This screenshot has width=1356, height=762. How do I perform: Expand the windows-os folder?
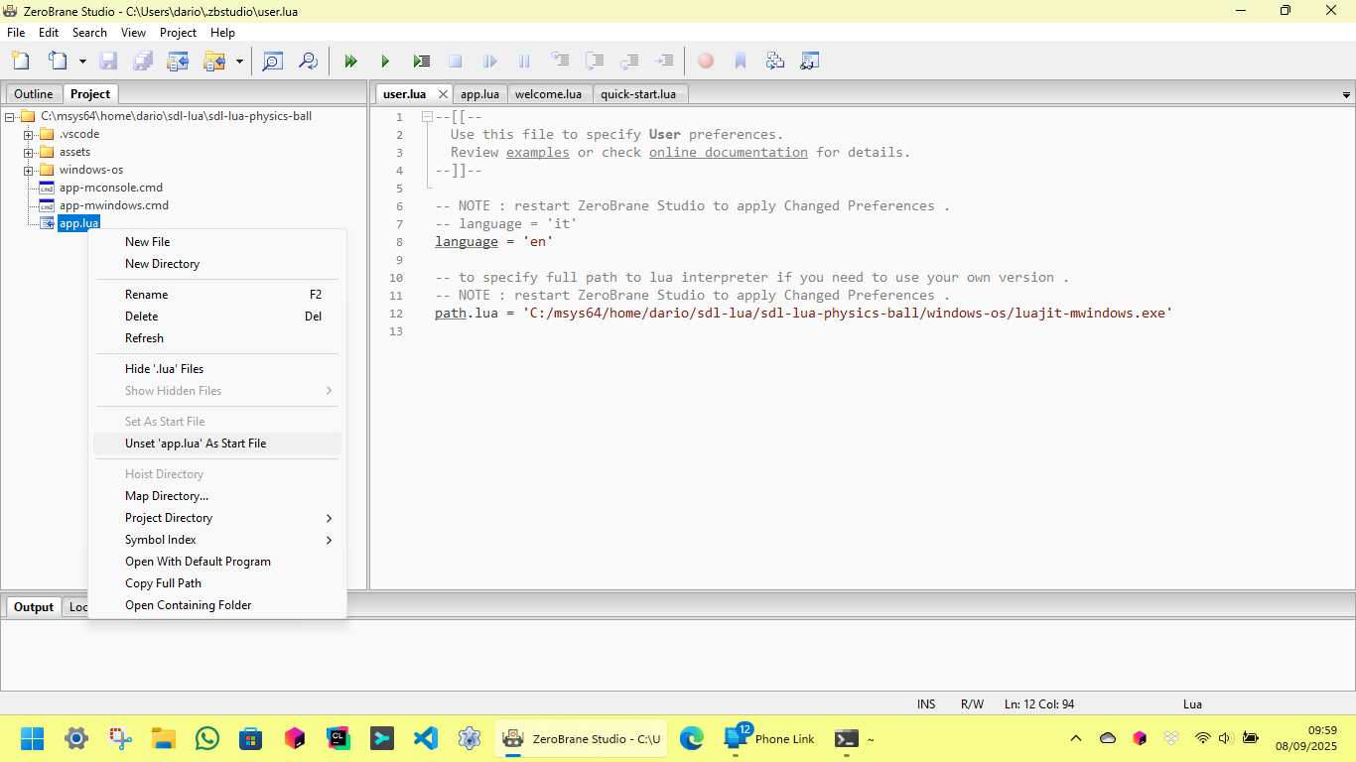29,170
